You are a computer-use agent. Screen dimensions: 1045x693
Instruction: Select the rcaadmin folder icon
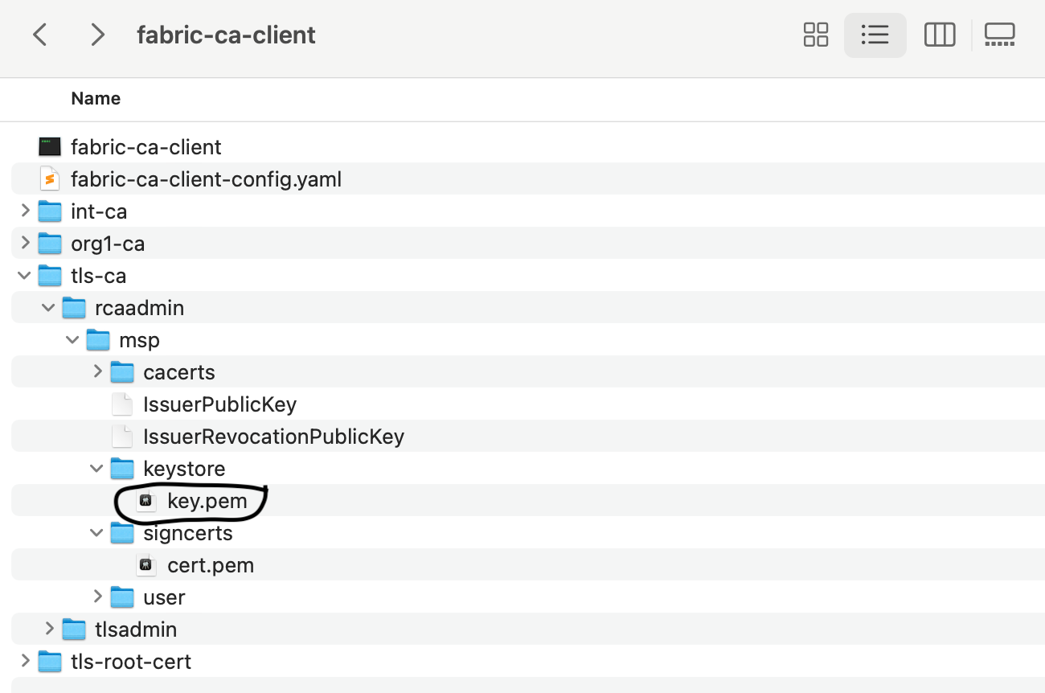(74, 308)
